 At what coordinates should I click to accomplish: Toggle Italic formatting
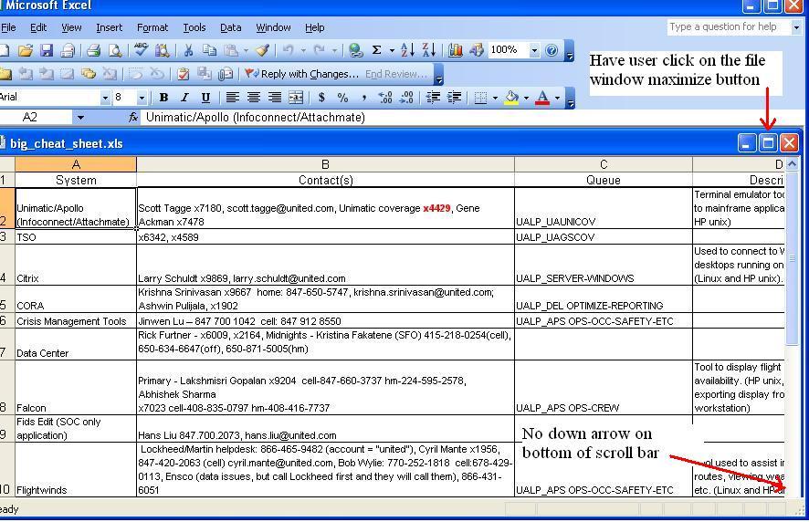click(x=184, y=98)
